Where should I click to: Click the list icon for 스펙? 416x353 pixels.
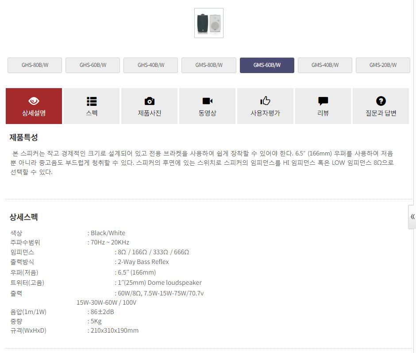[x=92, y=101]
